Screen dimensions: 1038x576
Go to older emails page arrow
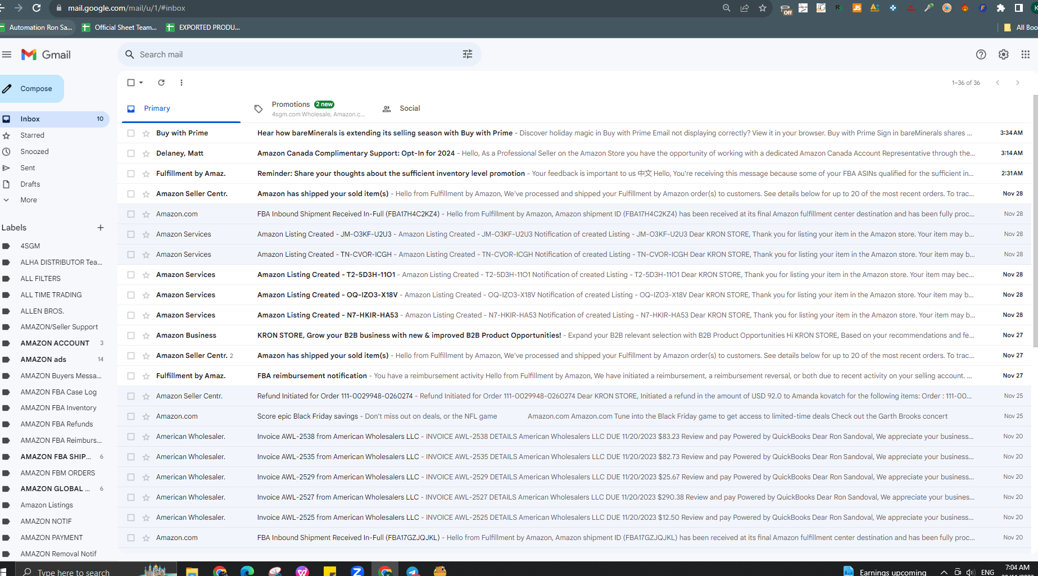[x=1017, y=83]
